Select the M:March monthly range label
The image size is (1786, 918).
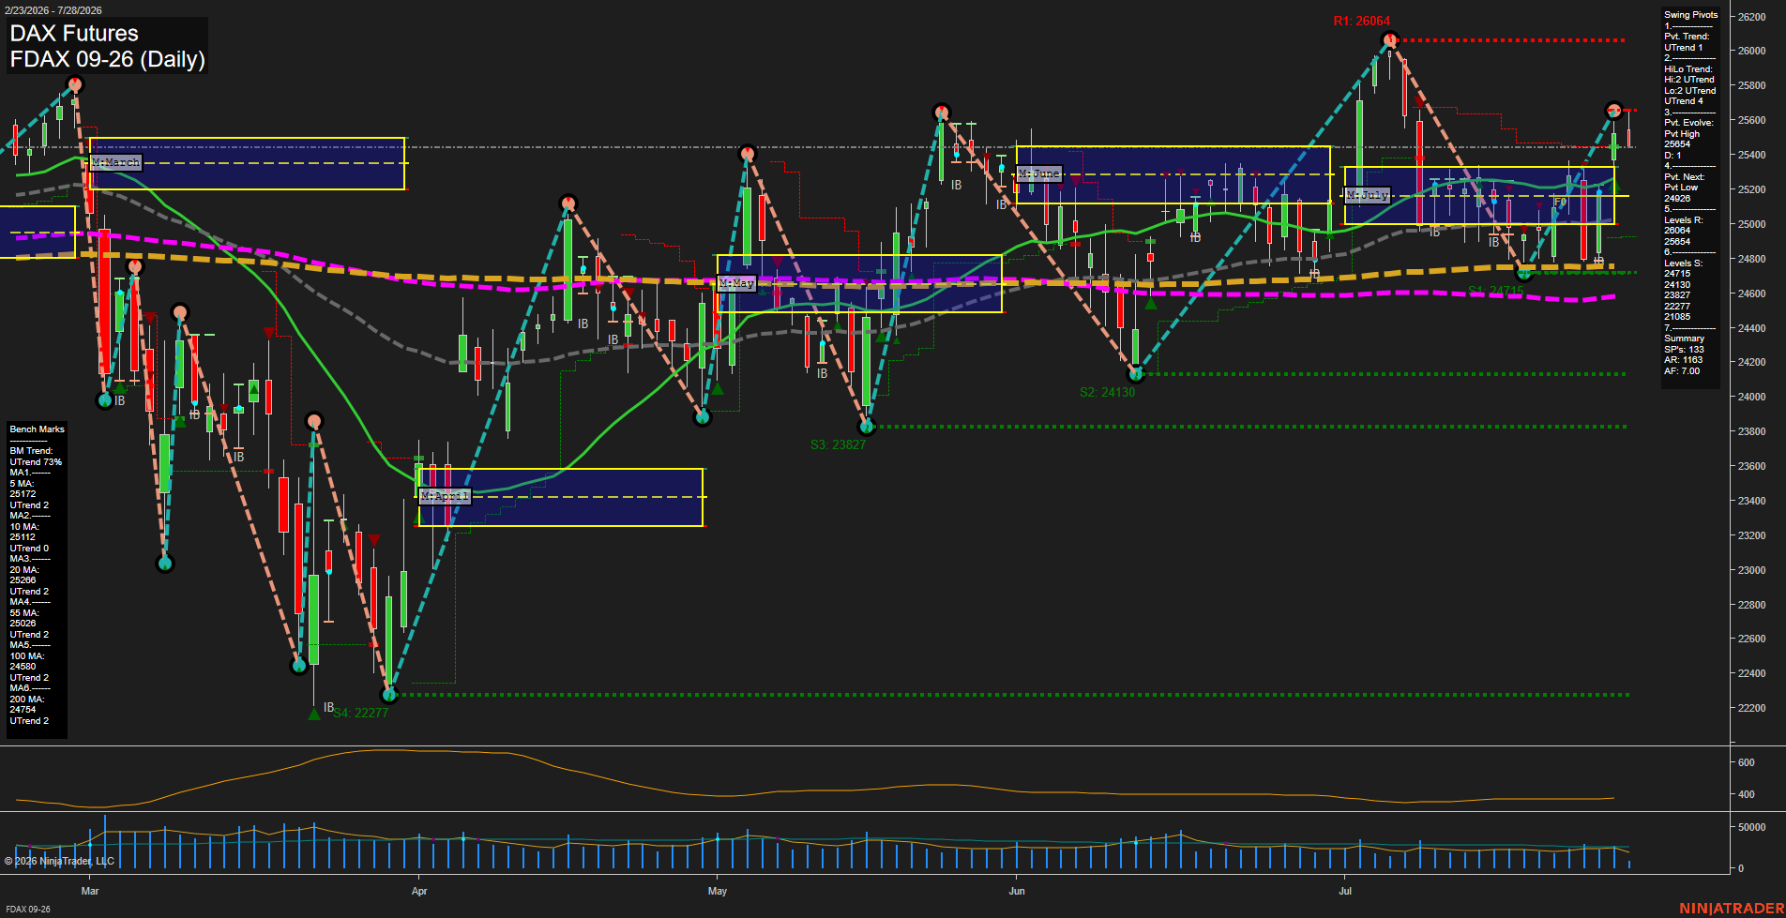(116, 162)
